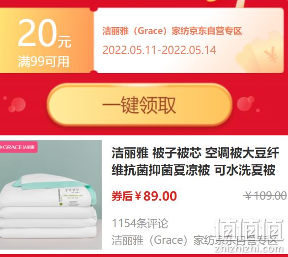Viewport: 288px width, 257px height.
Task: Open the quilt product thumbnail image
Action: tap(51, 195)
